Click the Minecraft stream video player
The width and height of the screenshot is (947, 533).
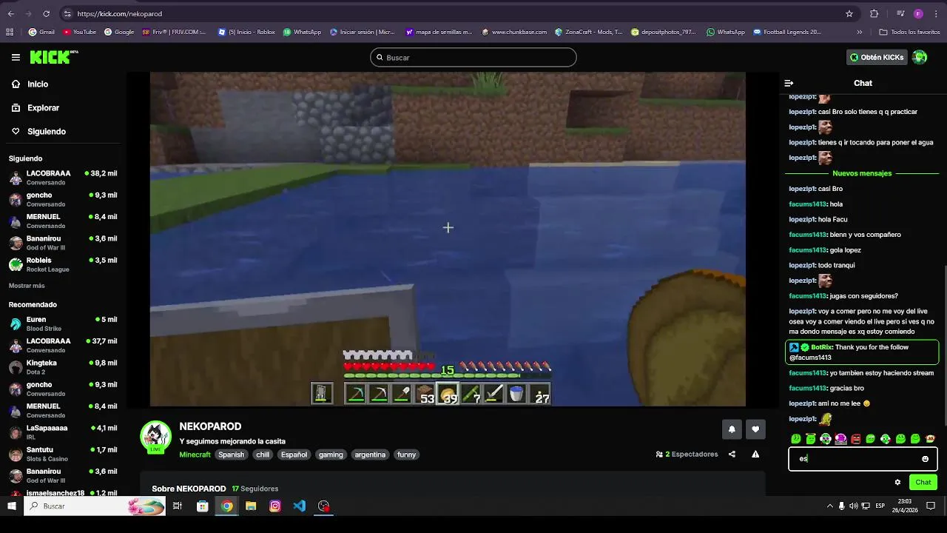[448, 239]
